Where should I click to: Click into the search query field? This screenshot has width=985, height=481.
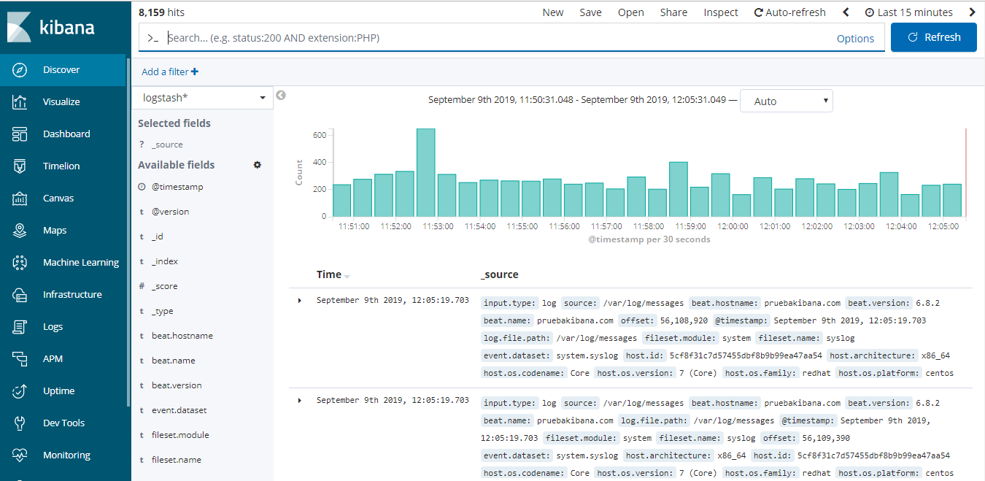tap(496, 38)
